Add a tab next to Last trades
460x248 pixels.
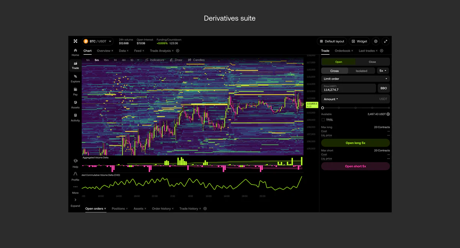point(381,51)
